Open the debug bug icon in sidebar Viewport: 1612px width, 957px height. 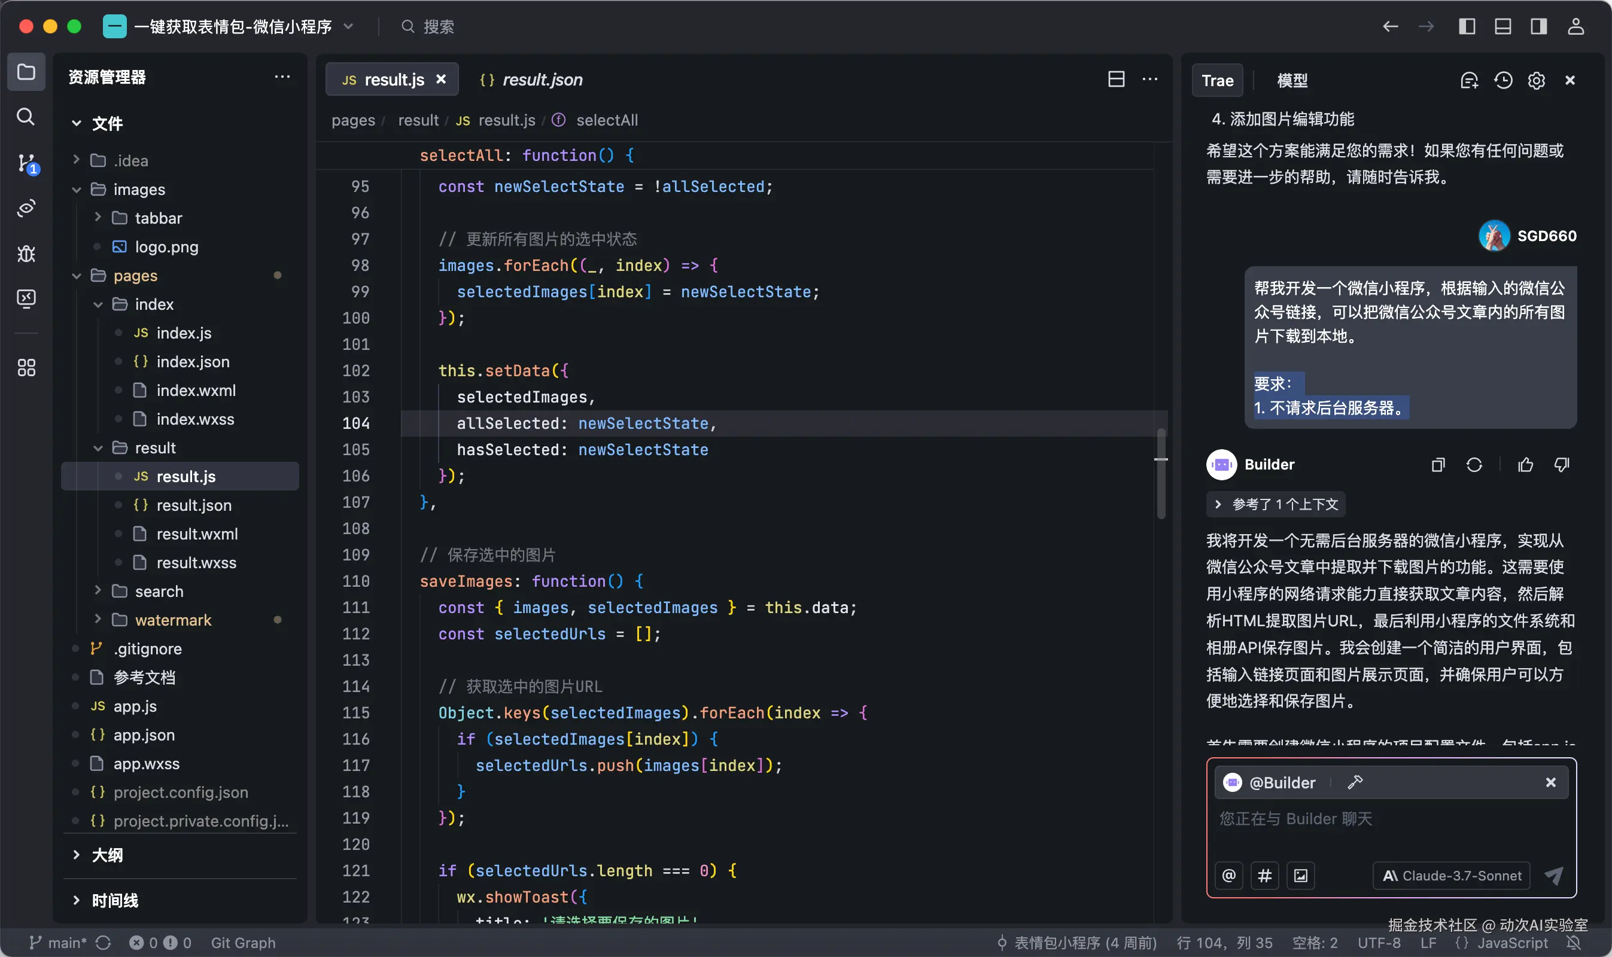26,254
